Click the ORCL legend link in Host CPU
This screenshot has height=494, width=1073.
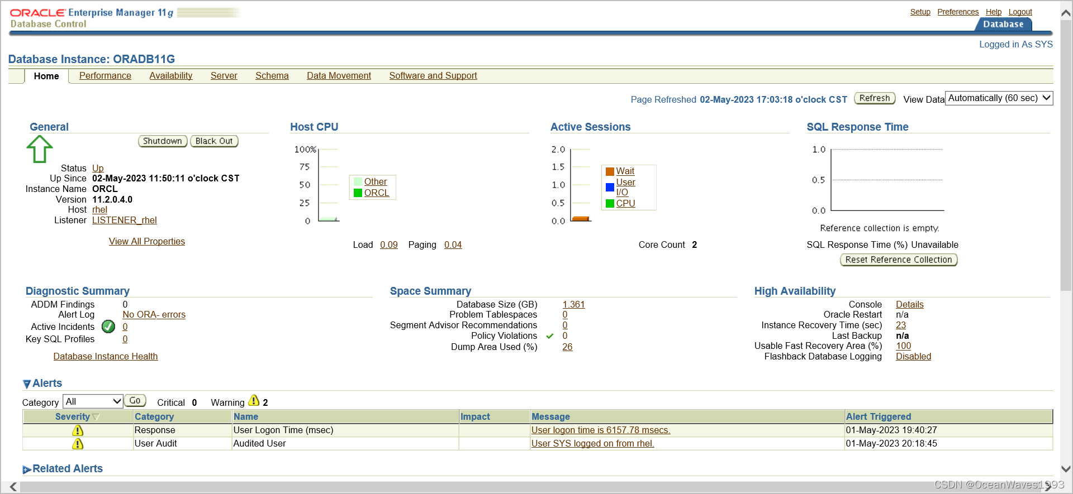point(377,193)
